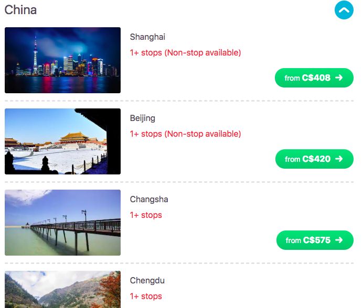Collapse the China section chevron
The height and width of the screenshot is (308, 363).
[x=344, y=9]
